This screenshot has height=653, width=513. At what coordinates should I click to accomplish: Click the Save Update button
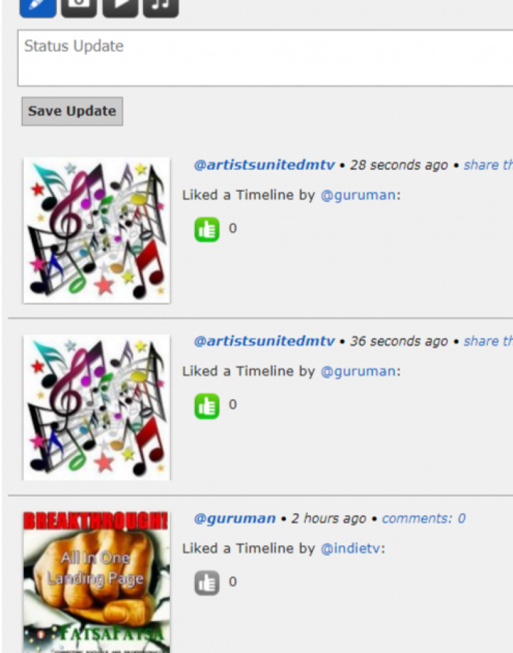pyautogui.click(x=72, y=111)
